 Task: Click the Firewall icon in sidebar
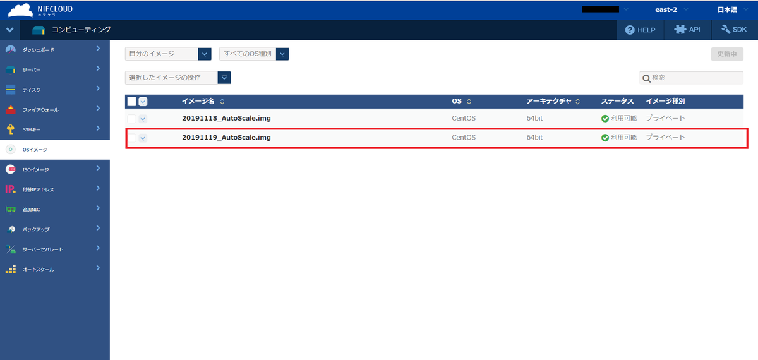(x=10, y=110)
